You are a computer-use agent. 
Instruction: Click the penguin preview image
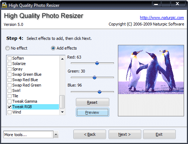[x=151, y=70]
